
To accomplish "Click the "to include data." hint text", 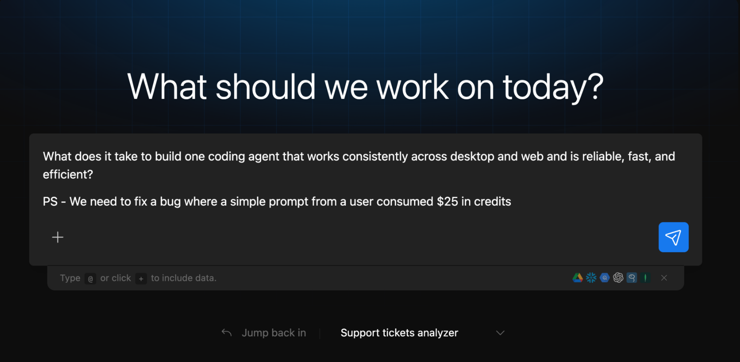I will pyautogui.click(x=184, y=278).
